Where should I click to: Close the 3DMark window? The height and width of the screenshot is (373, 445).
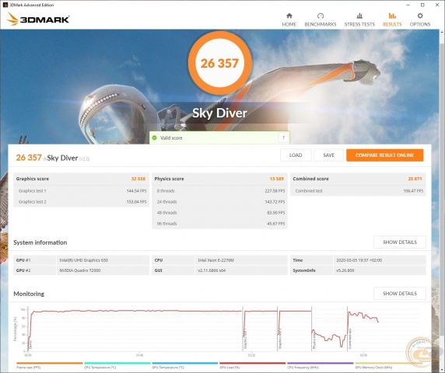(x=437, y=5)
